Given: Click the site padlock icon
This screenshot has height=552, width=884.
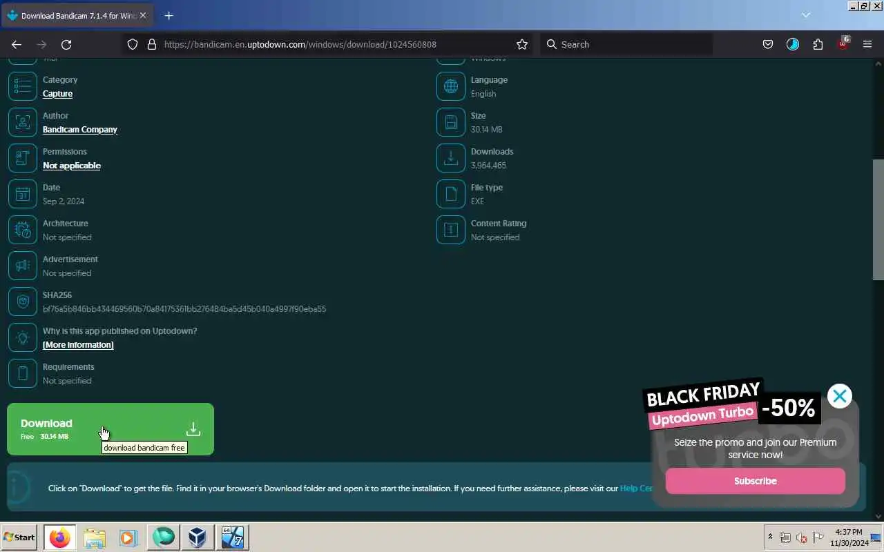Looking at the screenshot, I should [x=152, y=44].
